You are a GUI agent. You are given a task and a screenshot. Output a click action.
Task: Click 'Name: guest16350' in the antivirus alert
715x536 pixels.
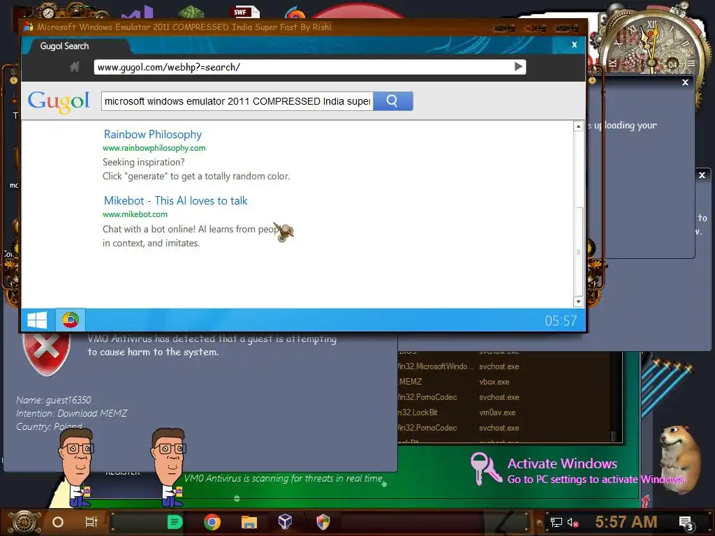54,400
